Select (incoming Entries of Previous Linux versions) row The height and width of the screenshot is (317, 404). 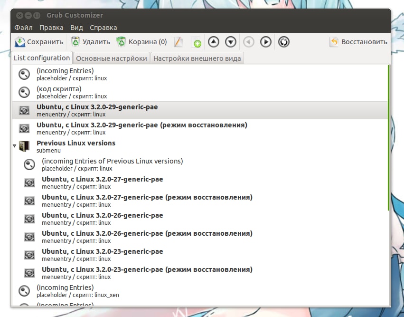(x=200, y=164)
